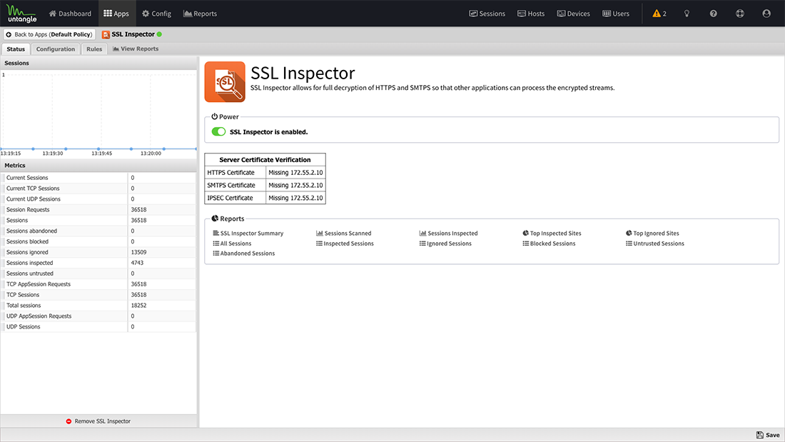Click the support lifebuoy icon
The height and width of the screenshot is (442, 785).
[740, 14]
